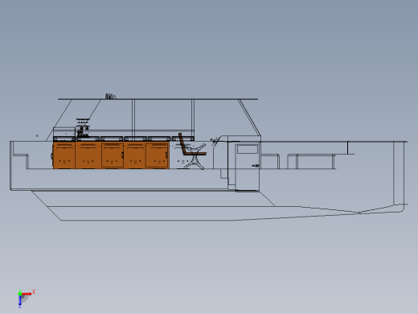
Task: Select the chair's pedestal base legs
Action: 195,162
